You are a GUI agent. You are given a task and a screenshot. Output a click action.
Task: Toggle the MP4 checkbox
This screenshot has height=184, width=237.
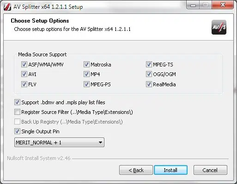(x=86, y=74)
